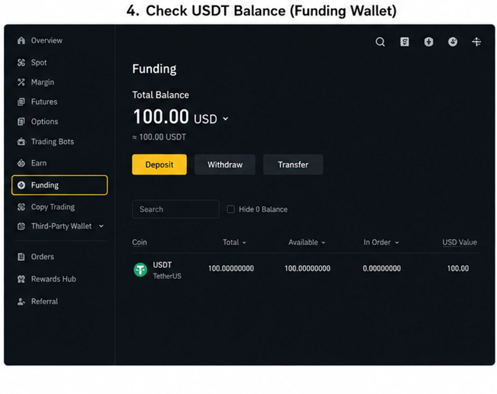Sort by the In Order column arrow
This screenshot has height=394, width=497.
397,243
